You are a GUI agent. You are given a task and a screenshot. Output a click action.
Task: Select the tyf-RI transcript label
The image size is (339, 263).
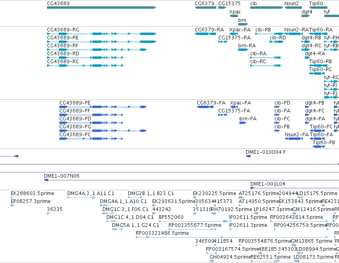pos(331,85)
